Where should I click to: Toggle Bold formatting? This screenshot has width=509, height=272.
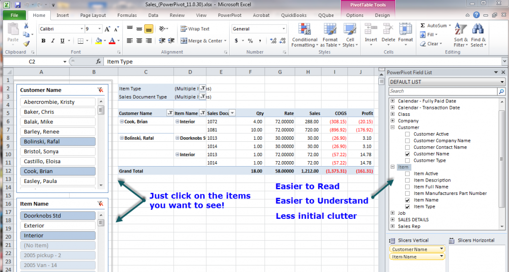pyautogui.click(x=43, y=41)
